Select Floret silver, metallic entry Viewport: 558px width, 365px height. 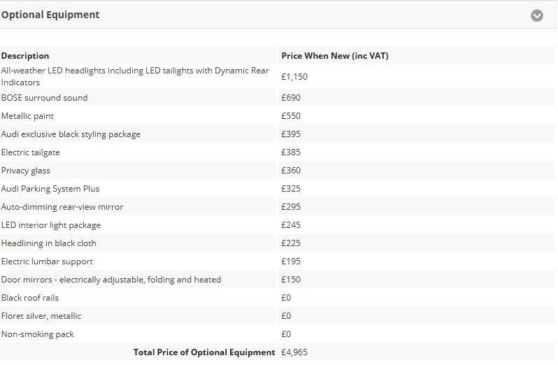click(x=41, y=316)
